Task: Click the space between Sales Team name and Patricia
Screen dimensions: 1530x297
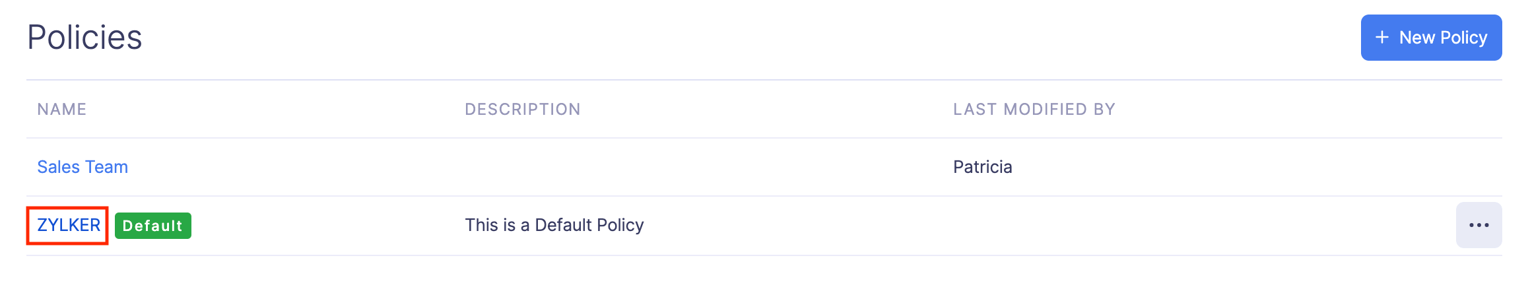Action: pyautogui.click(x=297, y=167)
